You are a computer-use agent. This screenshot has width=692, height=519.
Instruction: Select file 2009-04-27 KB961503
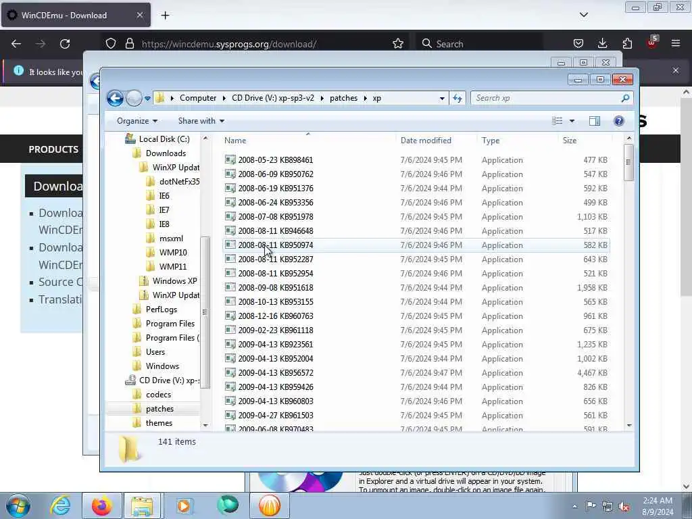tap(276, 416)
